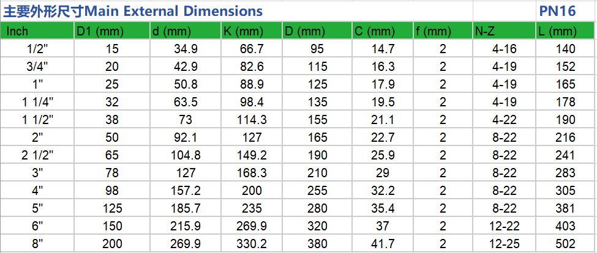Click the D1 value 125
The image size is (597, 253).
point(112,208)
